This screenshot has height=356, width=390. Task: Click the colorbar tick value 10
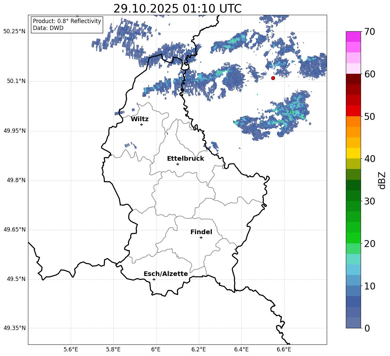[370, 286]
